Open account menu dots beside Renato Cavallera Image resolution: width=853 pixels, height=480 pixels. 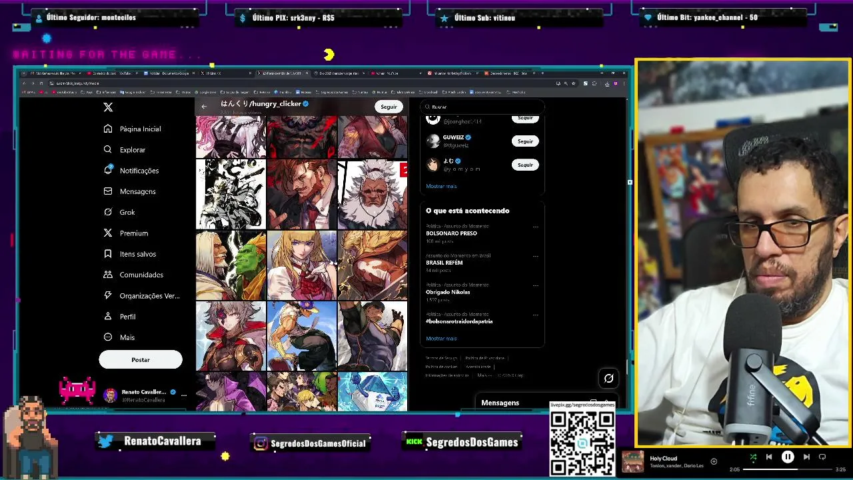[x=184, y=395]
